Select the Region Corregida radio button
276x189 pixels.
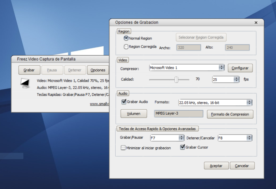click(126, 46)
